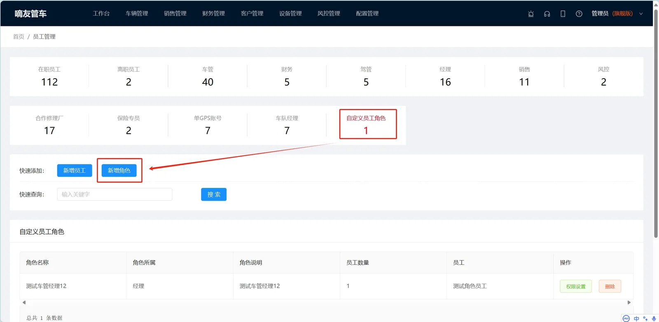Open the 销售管理 menu

[175, 13]
